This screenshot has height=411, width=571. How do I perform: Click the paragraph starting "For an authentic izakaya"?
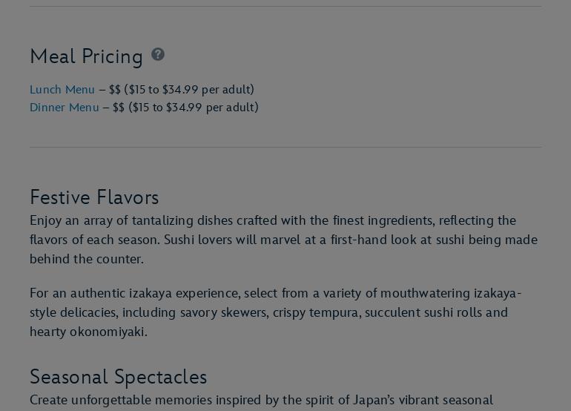tap(275, 312)
